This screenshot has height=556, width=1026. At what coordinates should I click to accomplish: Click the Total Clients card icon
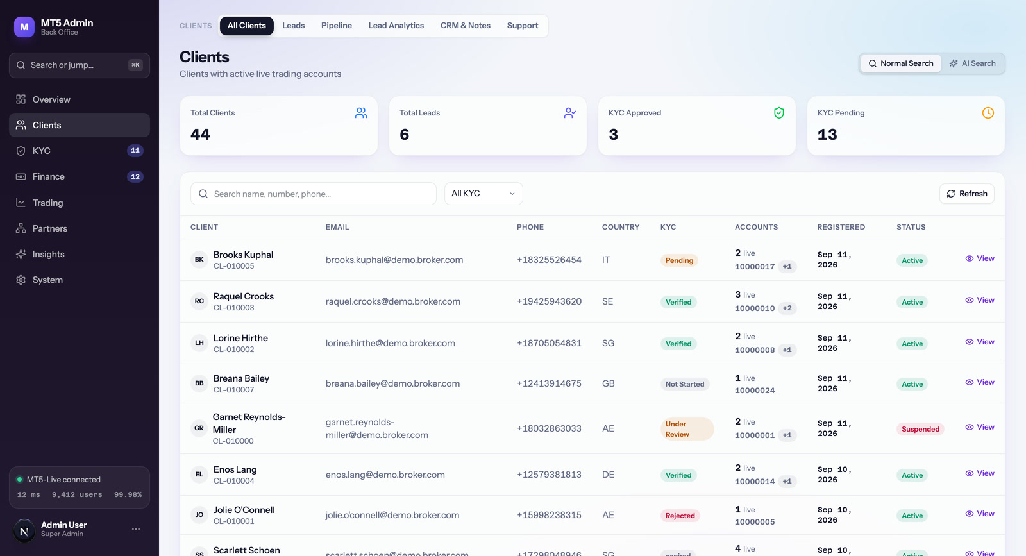[x=361, y=113]
